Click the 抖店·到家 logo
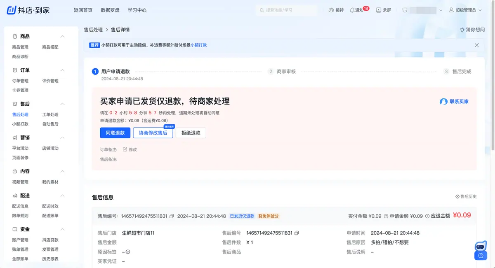The width and height of the screenshot is (495, 268). click(28, 10)
